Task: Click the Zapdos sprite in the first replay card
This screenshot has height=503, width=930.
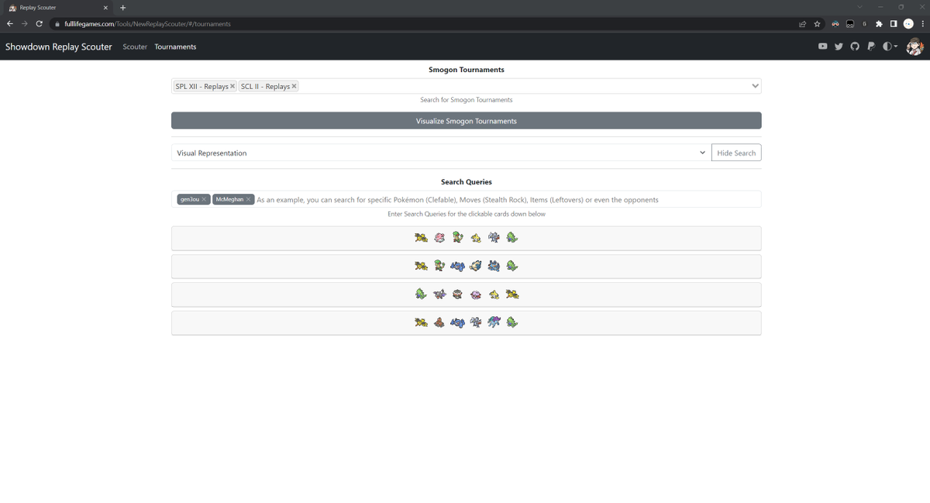Action: pyautogui.click(x=421, y=237)
